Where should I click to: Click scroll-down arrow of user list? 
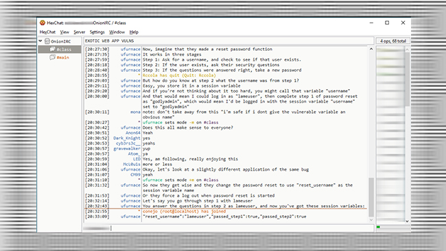[x=408, y=221]
